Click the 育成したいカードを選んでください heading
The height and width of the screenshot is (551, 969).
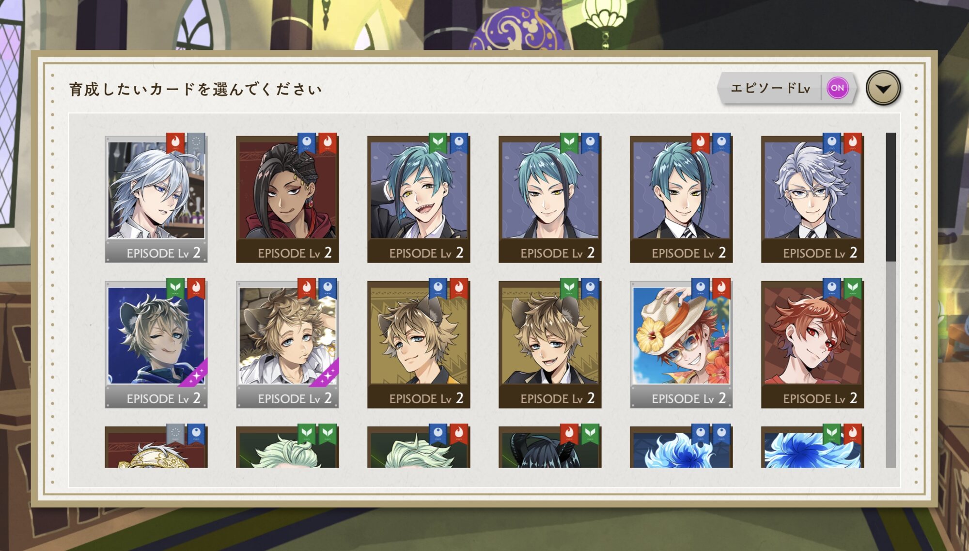(195, 89)
